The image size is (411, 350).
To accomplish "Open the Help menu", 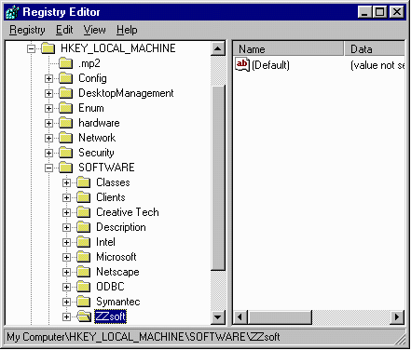I will click(127, 30).
